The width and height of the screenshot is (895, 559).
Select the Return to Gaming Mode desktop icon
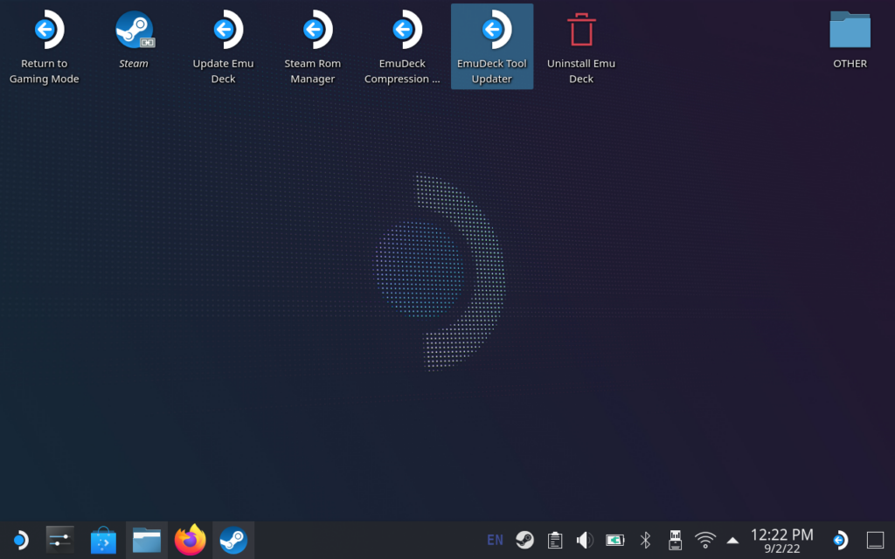(45, 47)
